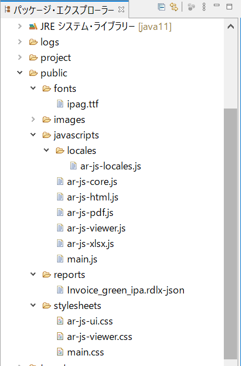Click the scroll up arrow
The width and height of the screenshot is (241, 366).
coord(230,27)
